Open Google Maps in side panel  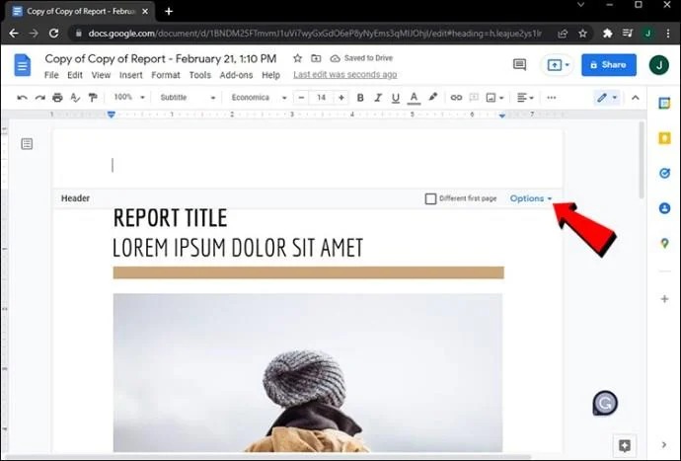[664, 243]
